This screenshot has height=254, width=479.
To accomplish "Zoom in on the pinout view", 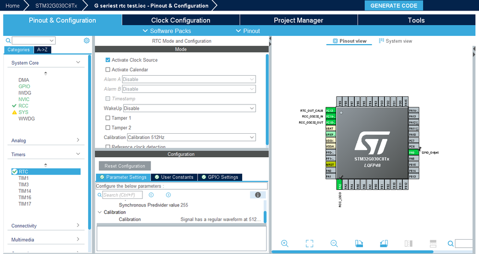I will point(285,243).
